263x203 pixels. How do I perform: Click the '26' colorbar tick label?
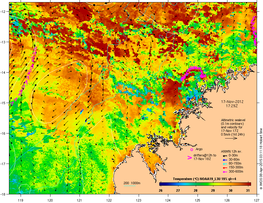click(161, 190)
